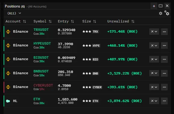This screenshot has width=174, height=114.
Task: Click the +393.61% (ROE) value
Action: 122,87
